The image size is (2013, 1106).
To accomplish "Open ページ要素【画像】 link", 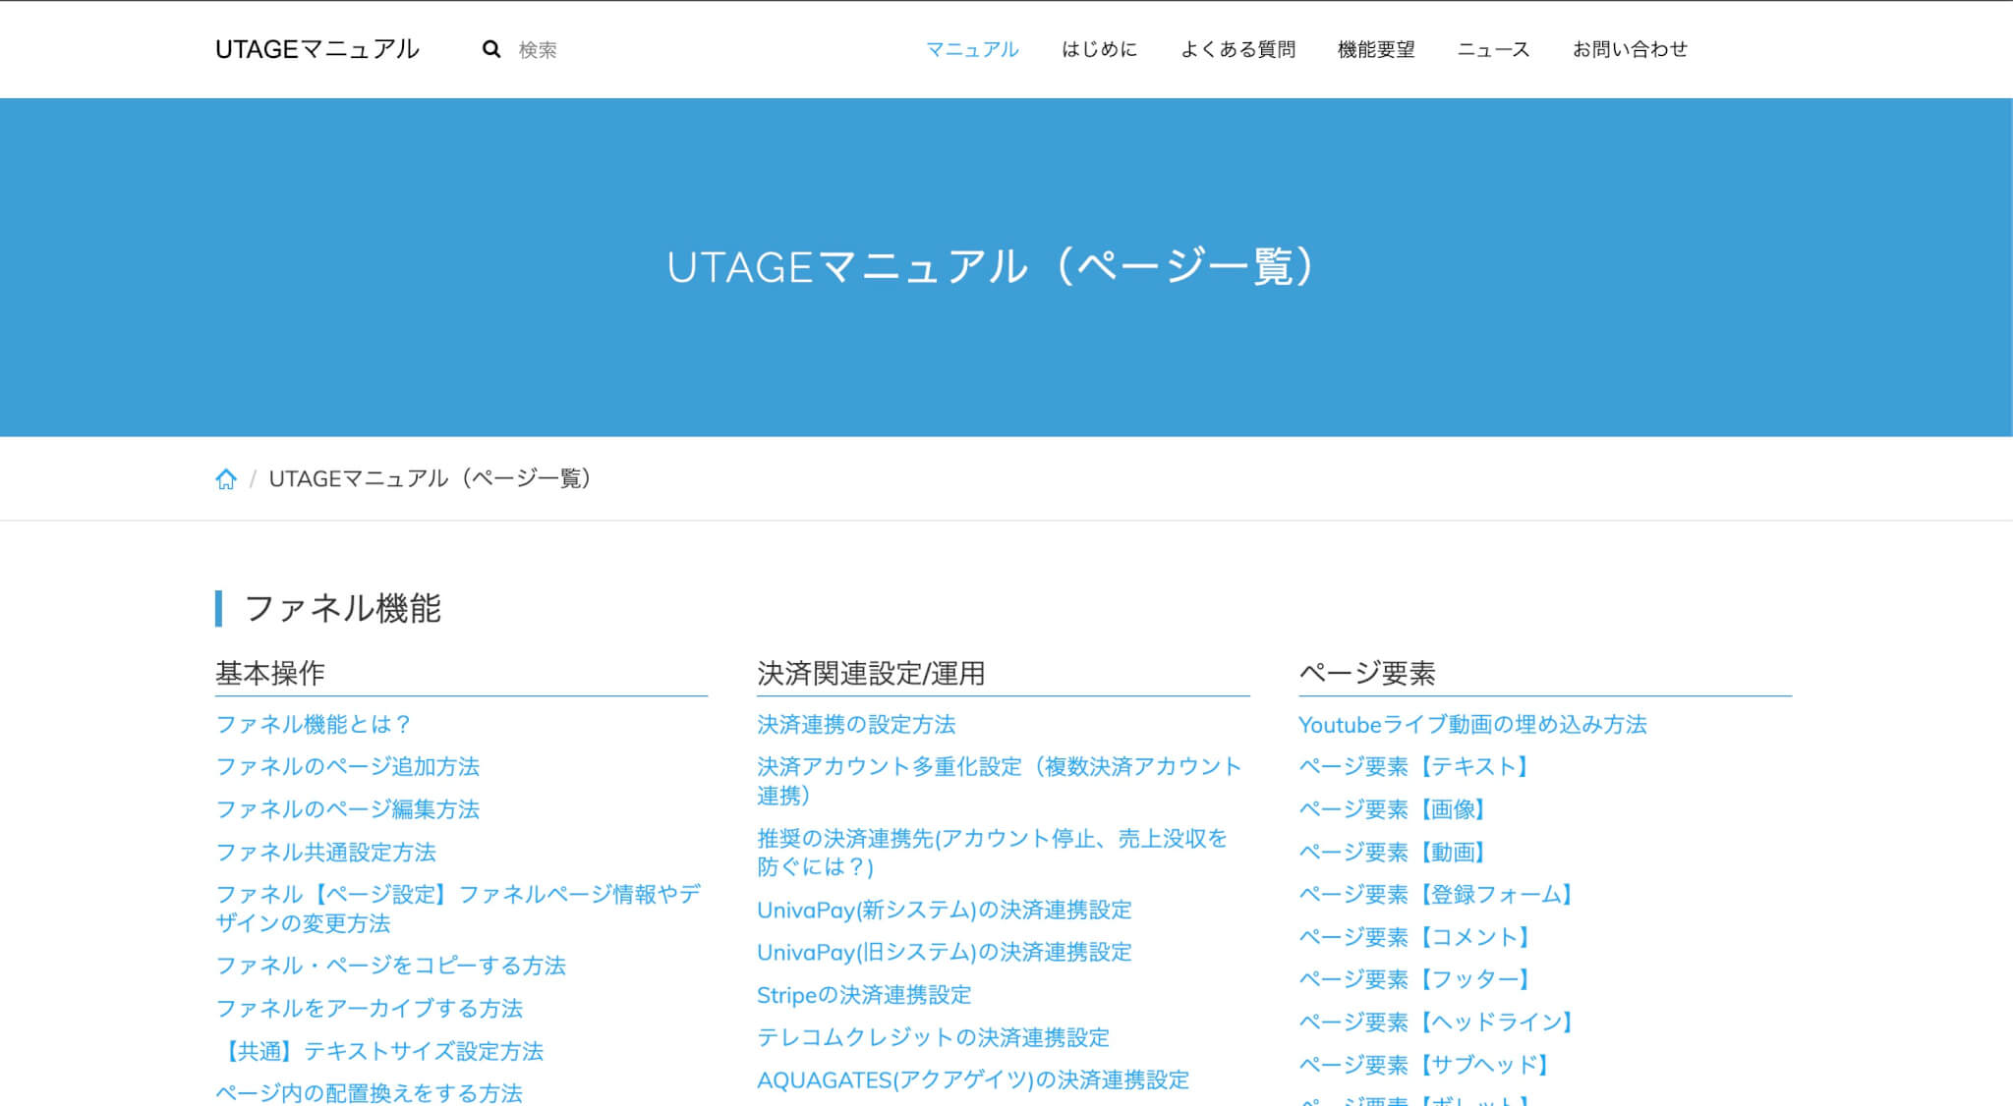I will click(1394, 809).
